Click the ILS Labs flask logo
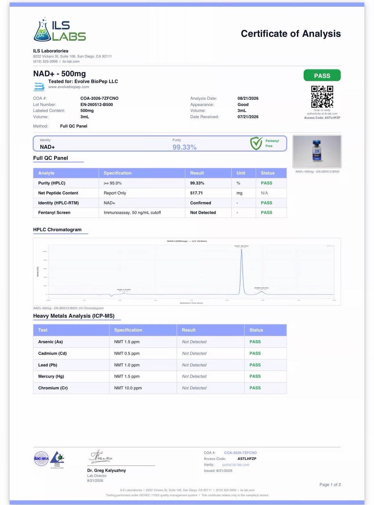Screen dimensions: 374x505 coord(59,29)
